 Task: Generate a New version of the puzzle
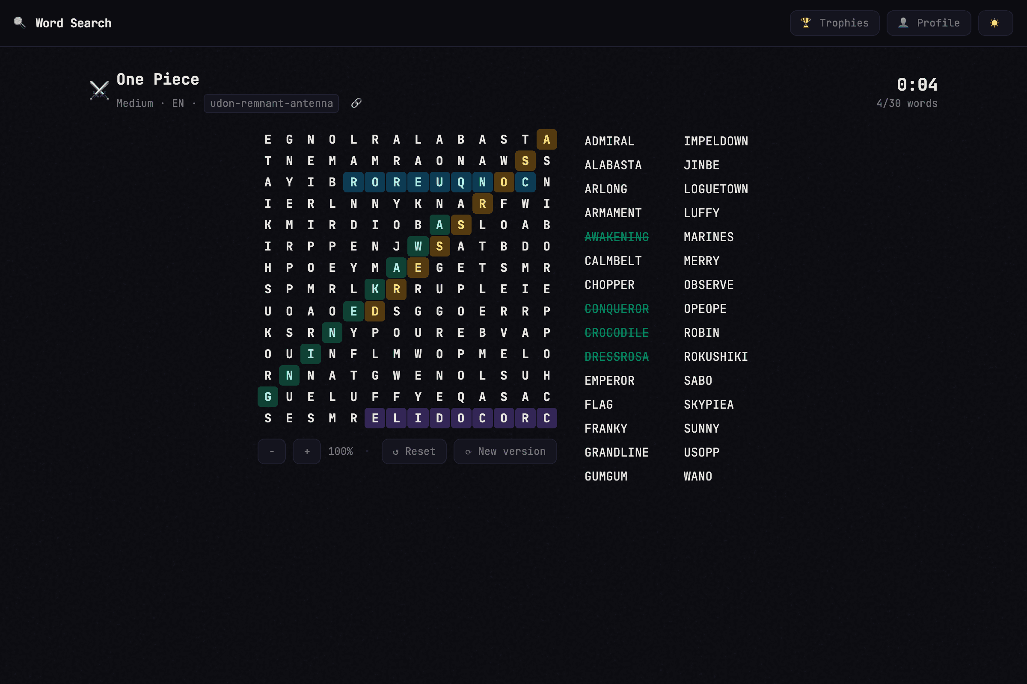[505, 451]
